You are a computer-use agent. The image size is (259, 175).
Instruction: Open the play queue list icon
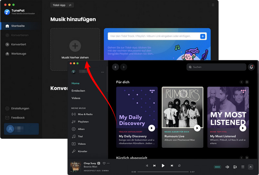[242, 167]
